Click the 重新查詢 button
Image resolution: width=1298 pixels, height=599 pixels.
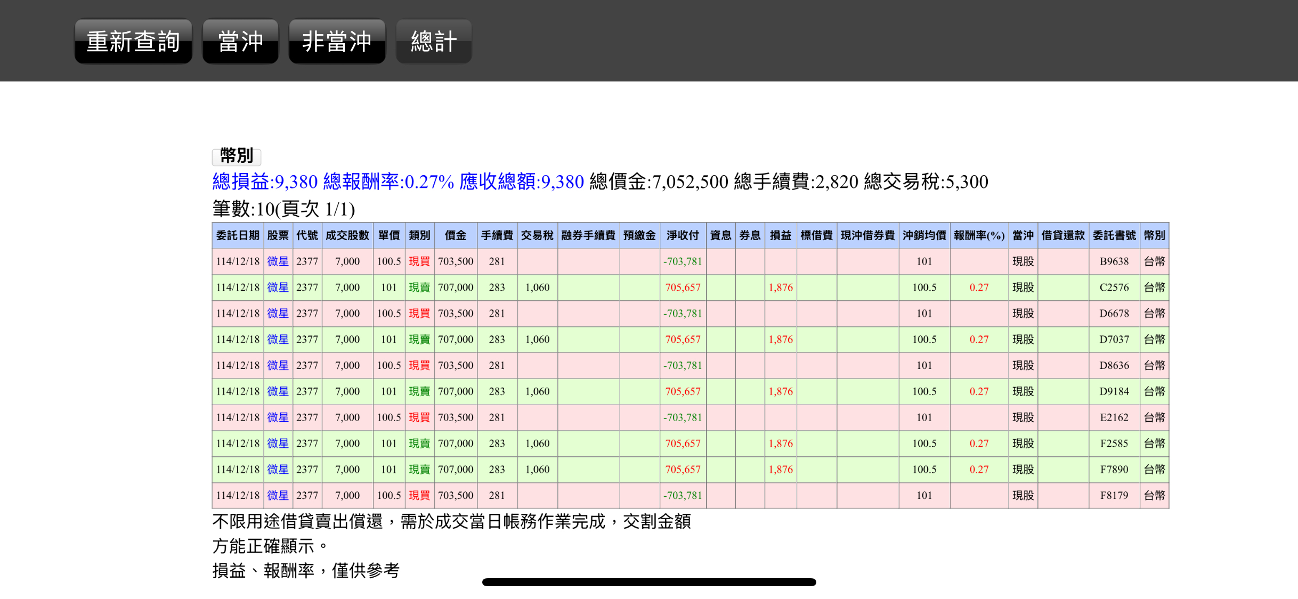[x=133, y=42]
